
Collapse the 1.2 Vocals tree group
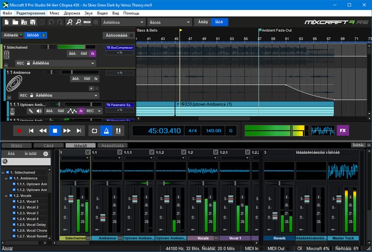pos(5,195)
